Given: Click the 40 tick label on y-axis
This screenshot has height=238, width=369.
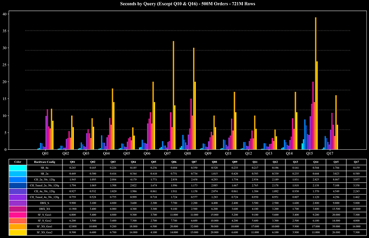Looking at the screenshot, I should 5,14.
